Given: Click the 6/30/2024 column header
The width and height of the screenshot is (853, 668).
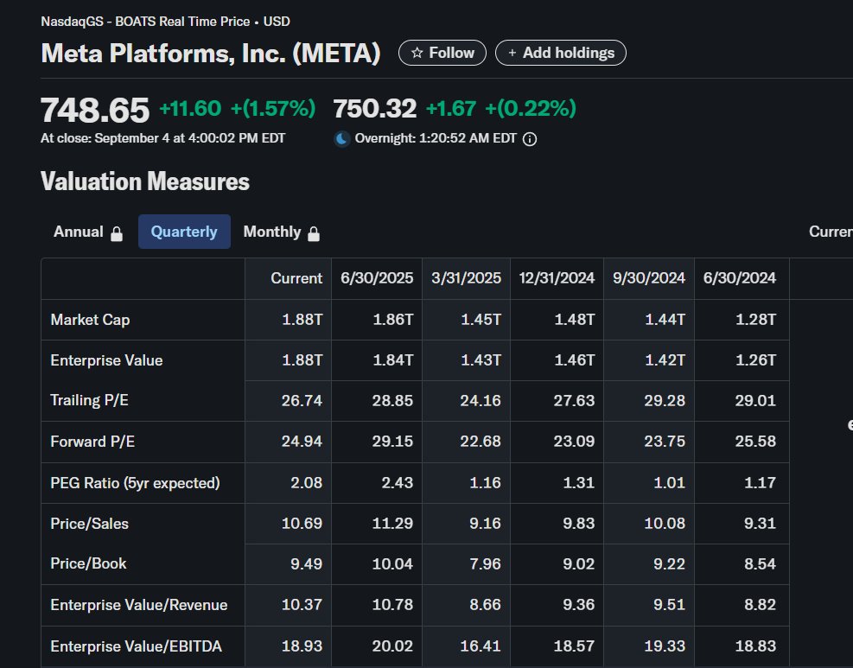Looking at the screenshot, I should click(739, 278).
